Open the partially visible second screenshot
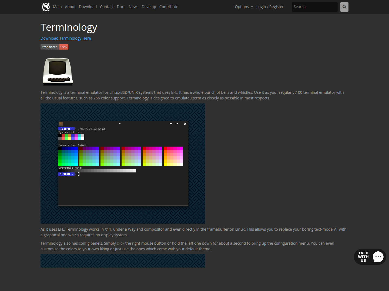 123,261
